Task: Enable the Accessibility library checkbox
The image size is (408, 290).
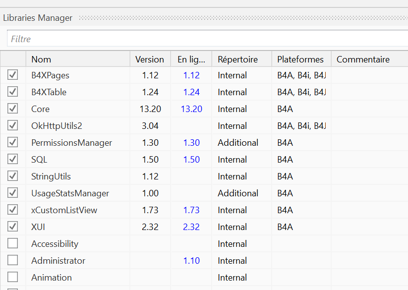Action: pyautogui.click(x=12, y=243)
